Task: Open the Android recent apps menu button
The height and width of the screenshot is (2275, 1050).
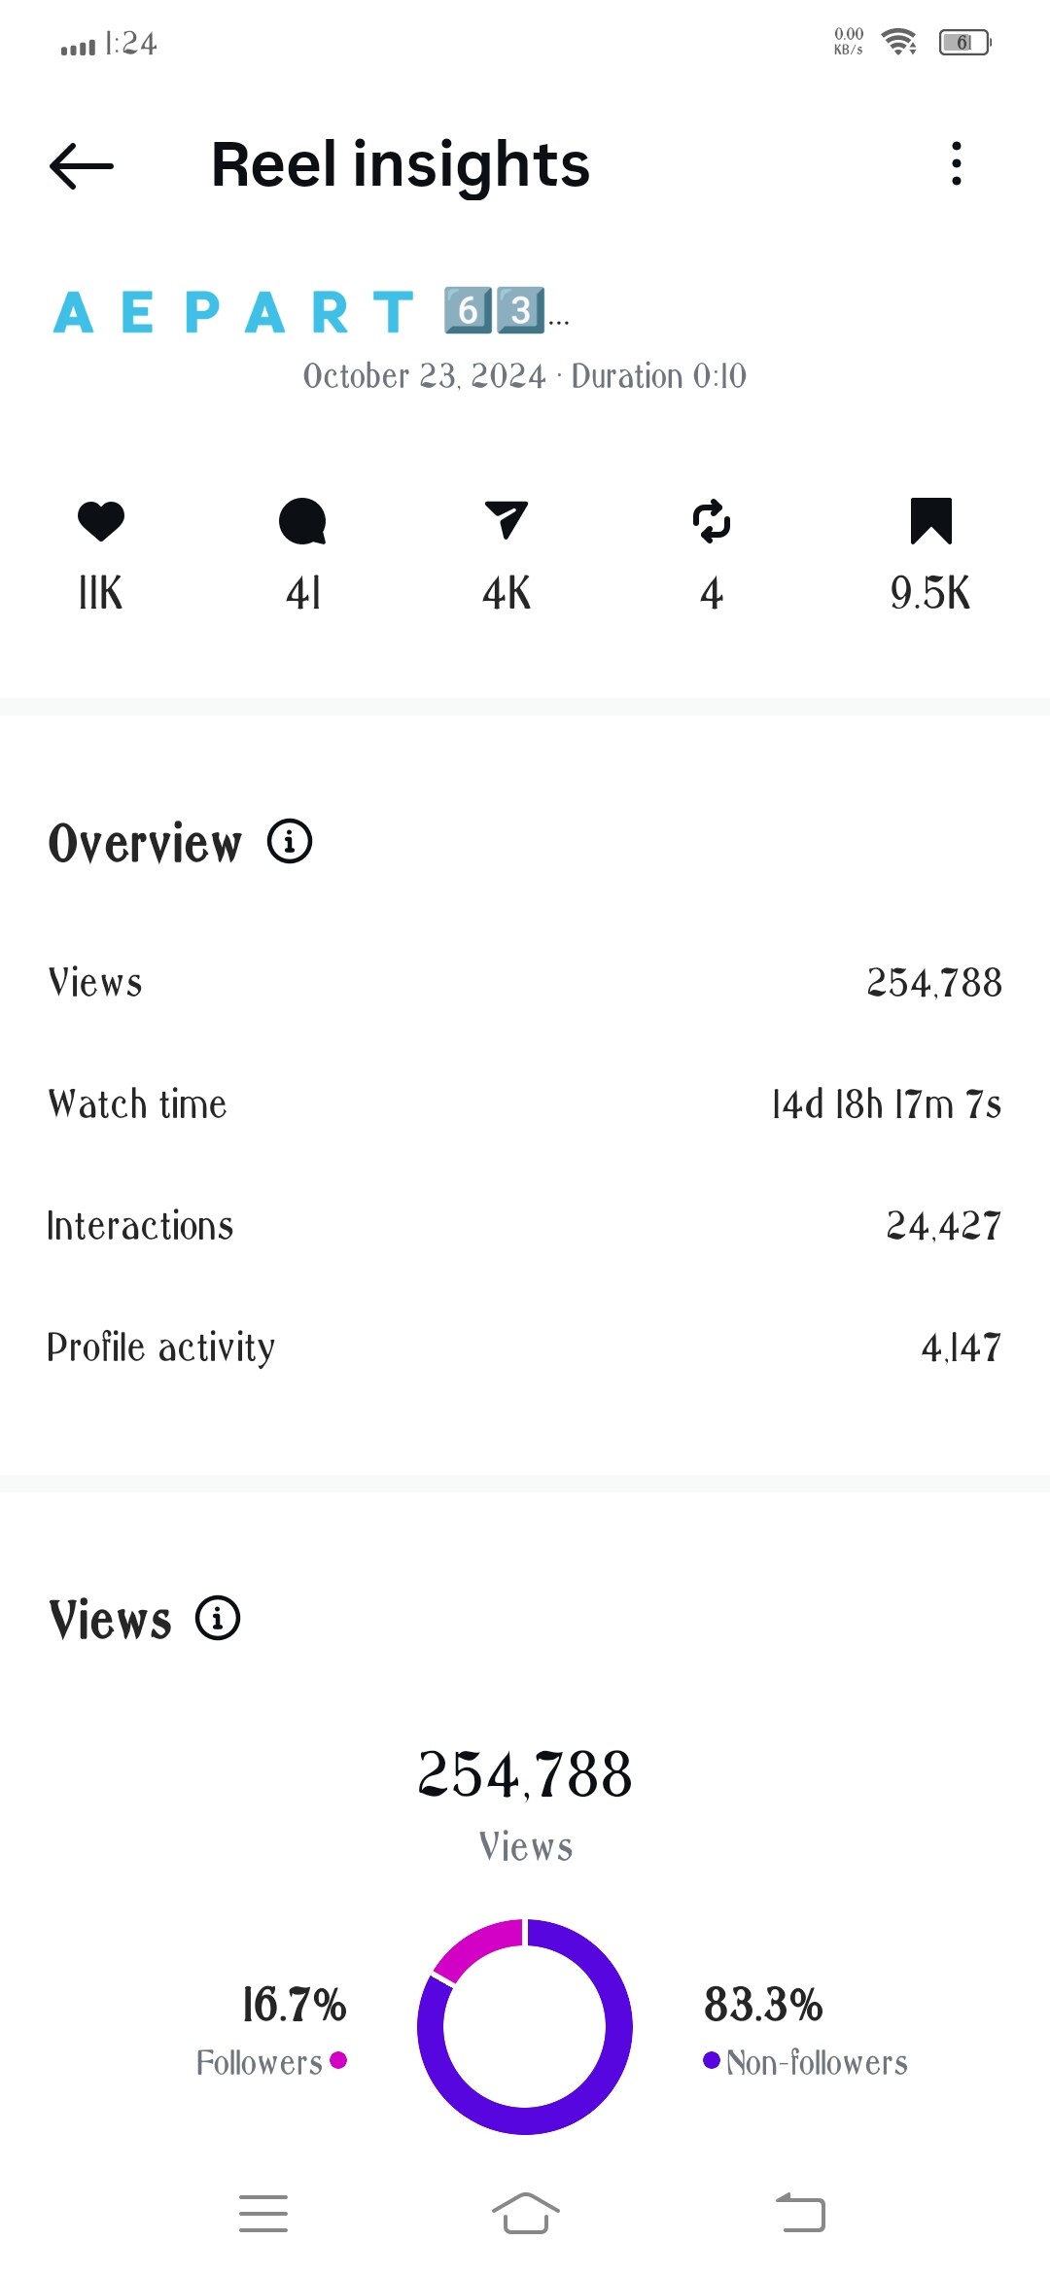Action: tap(263, 2214)
